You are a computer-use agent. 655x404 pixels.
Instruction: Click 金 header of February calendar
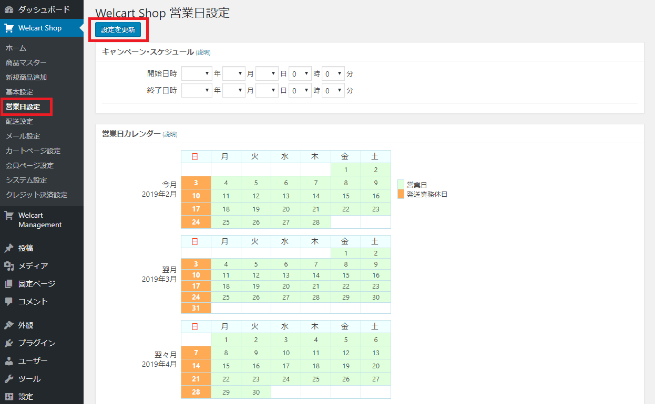(346, 156)
